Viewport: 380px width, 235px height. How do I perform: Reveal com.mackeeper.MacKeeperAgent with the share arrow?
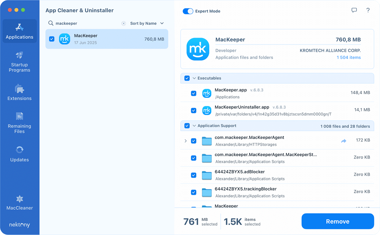[343, 141]
